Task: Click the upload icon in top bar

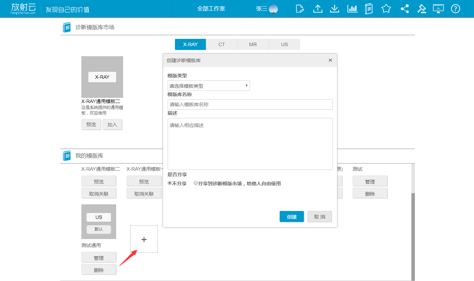Action: pos(318,9)
